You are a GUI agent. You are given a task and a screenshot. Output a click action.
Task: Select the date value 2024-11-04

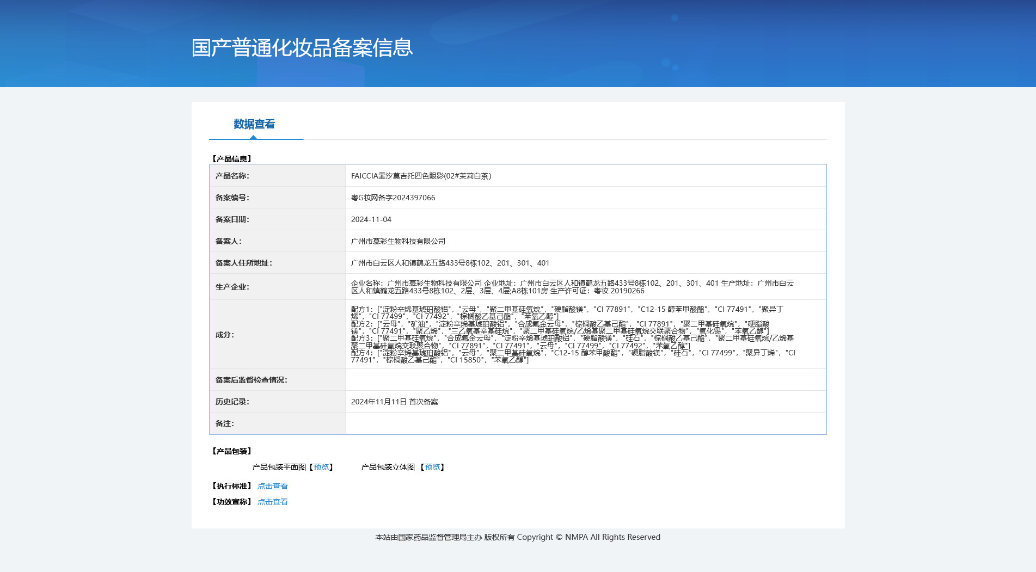(371, 219)
